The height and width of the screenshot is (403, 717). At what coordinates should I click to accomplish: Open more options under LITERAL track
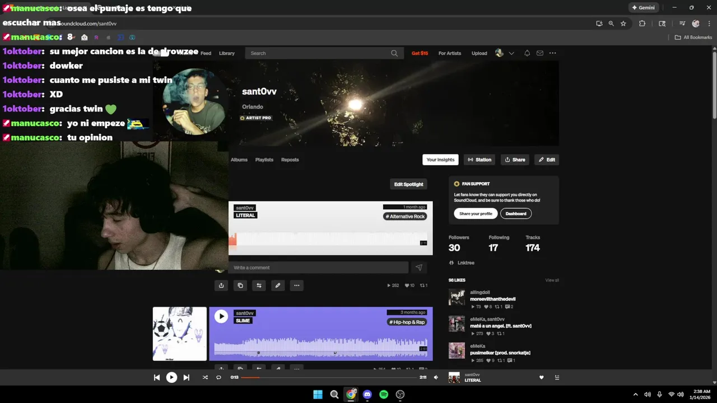click(x=297, y=285)
